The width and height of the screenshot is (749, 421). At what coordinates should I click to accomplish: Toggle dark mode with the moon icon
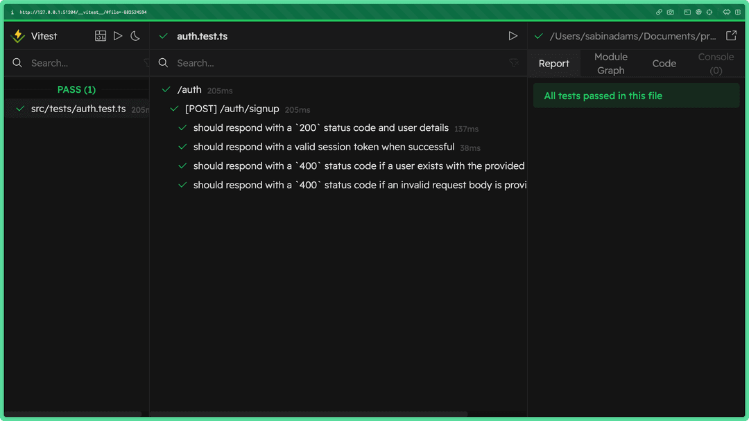coord(135,35)
